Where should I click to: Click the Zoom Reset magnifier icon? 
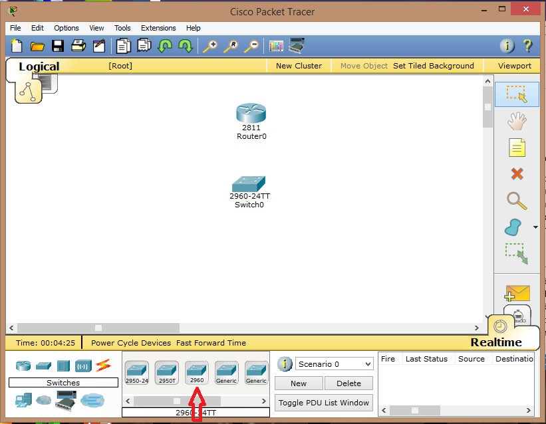[231, 46]
